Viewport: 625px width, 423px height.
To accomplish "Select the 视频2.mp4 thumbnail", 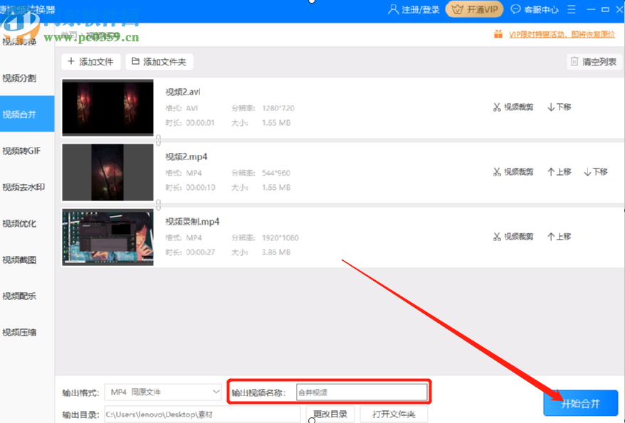I will (107, 172).
